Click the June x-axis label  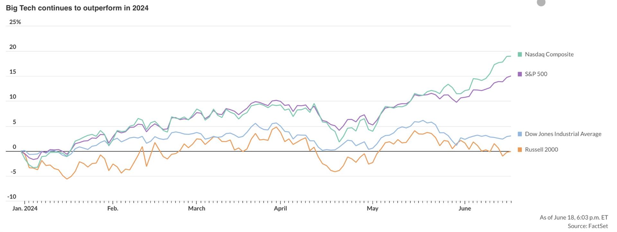(x=465, y=209)
